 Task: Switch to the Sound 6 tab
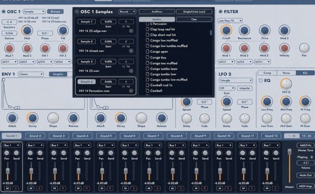point(129,136)
